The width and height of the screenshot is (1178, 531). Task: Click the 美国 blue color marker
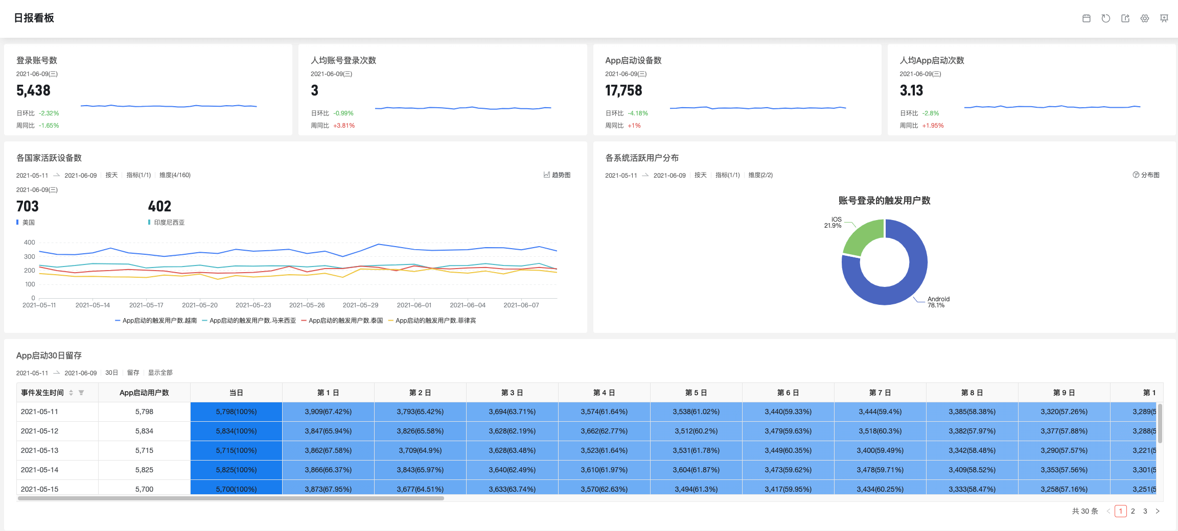(17, 222)
